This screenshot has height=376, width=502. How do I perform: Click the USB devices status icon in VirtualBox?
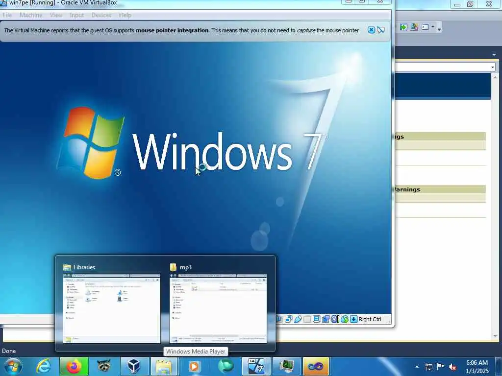(298, 319)
